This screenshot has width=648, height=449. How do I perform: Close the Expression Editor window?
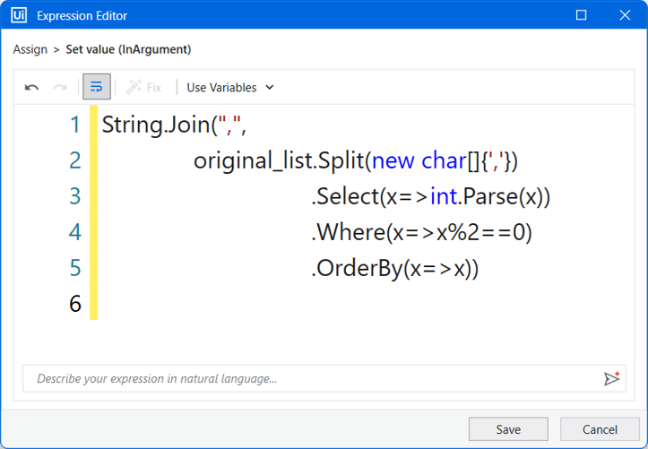coord(625,15)
